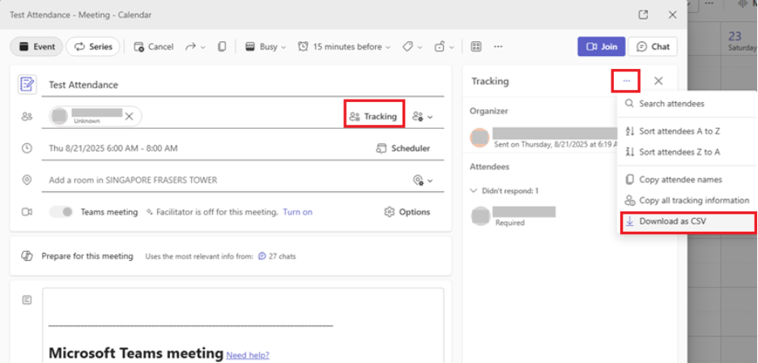The image size is (758, 363).
Task: Cancel the meeting
Action: click(x=153, y=47)
